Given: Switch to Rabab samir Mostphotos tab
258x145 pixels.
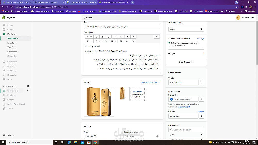Looking at the screenshot, I should point(49,2).
